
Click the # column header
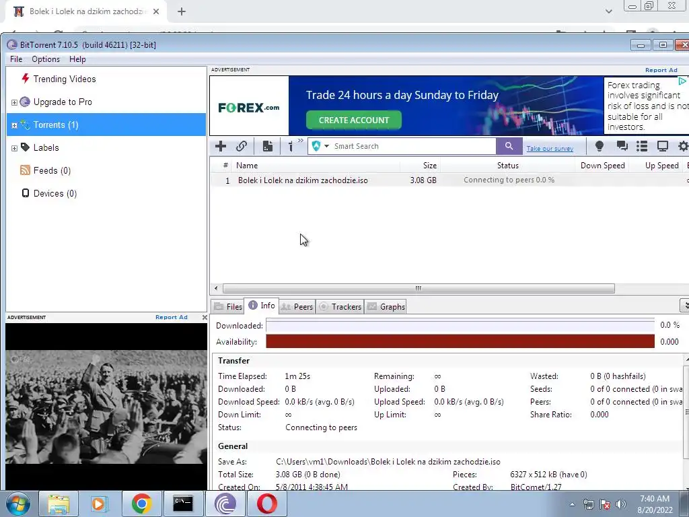pos(225,166)
